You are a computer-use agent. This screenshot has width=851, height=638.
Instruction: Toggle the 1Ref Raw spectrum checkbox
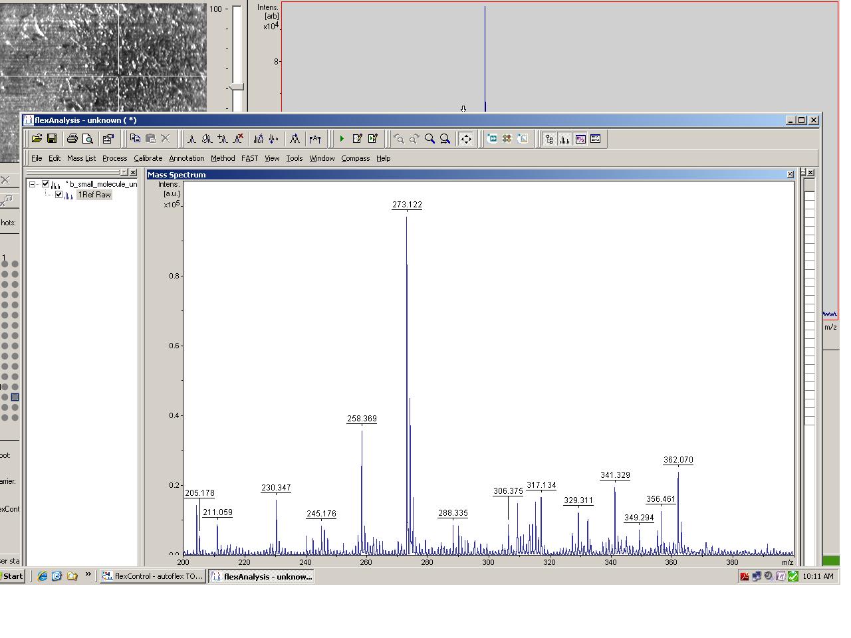tap(59, 195)
